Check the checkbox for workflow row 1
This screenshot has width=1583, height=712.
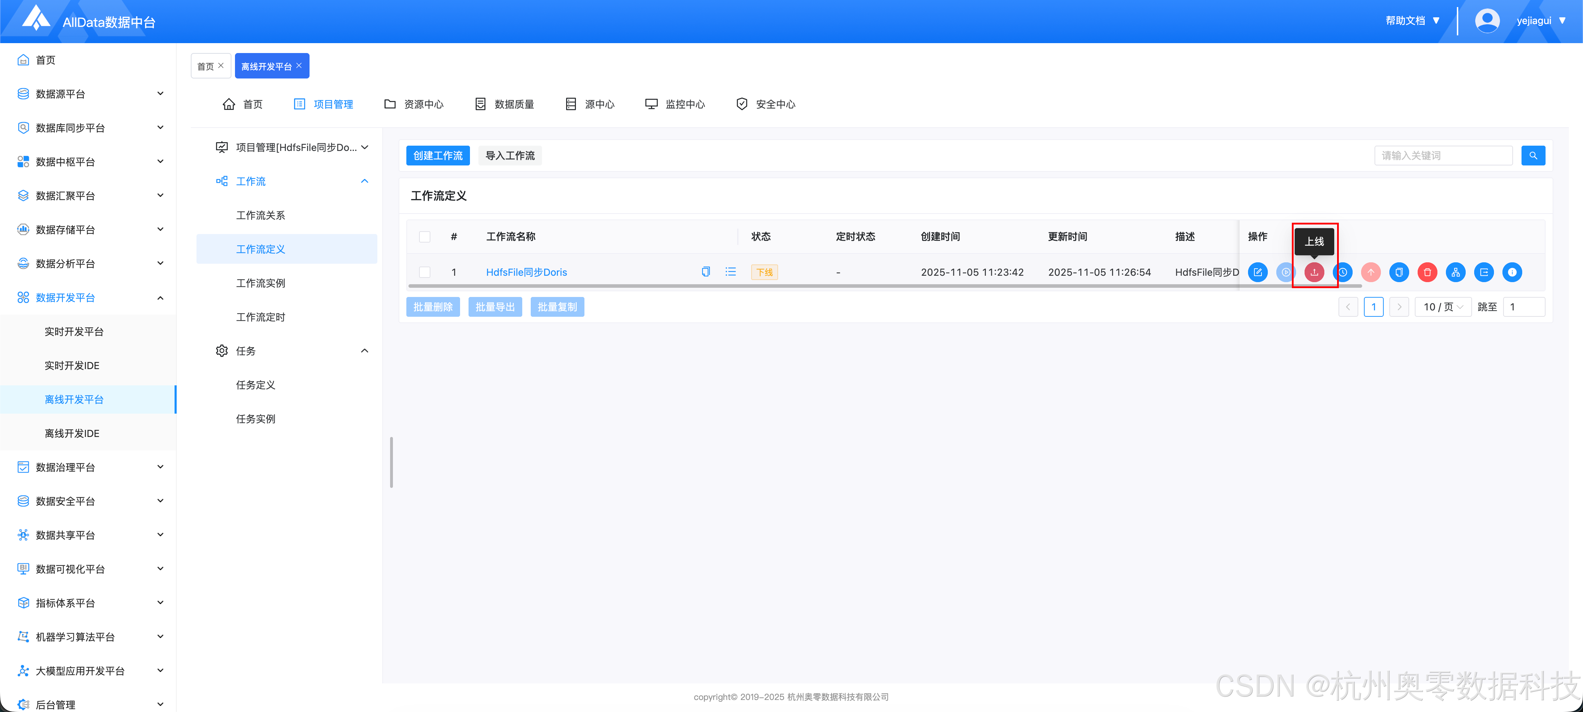click(424, 272)
